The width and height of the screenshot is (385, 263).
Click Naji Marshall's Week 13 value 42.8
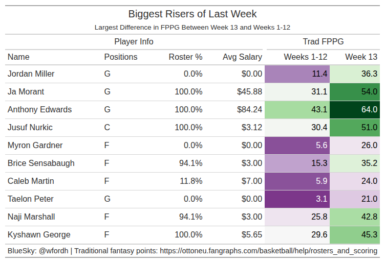[x=369, y=217]
